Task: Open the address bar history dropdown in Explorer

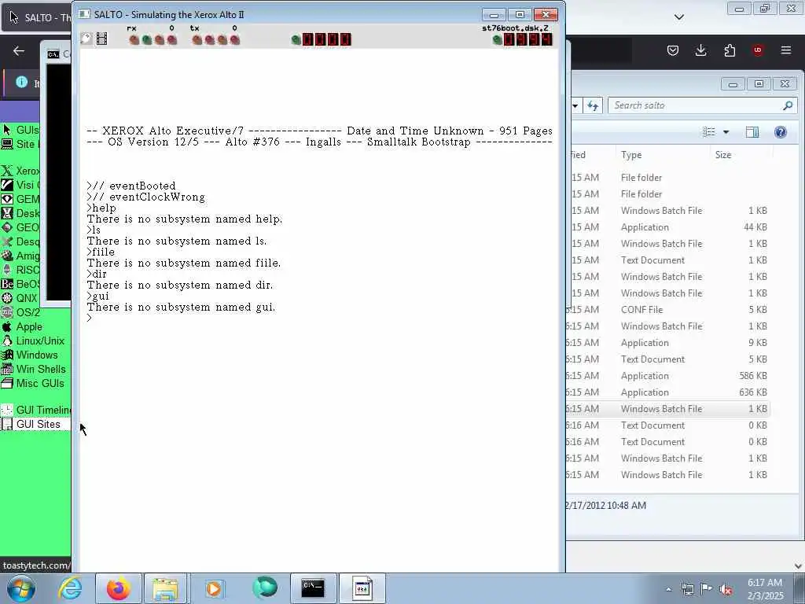Action: tap(575, 105)
